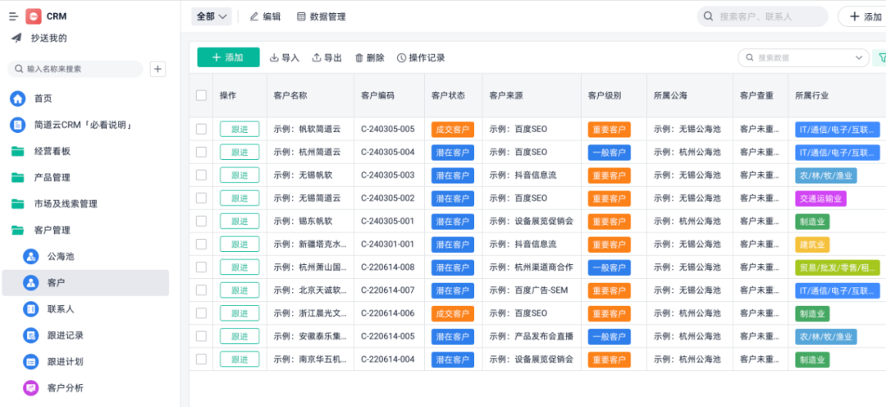Click the 导出 export icon in toolbar

(x=317, y=57)
